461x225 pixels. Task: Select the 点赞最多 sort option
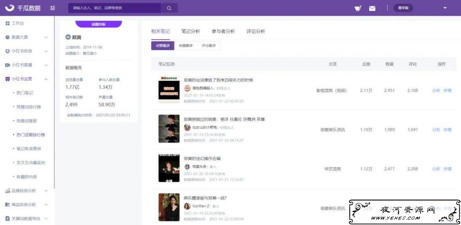coord(163,46)
